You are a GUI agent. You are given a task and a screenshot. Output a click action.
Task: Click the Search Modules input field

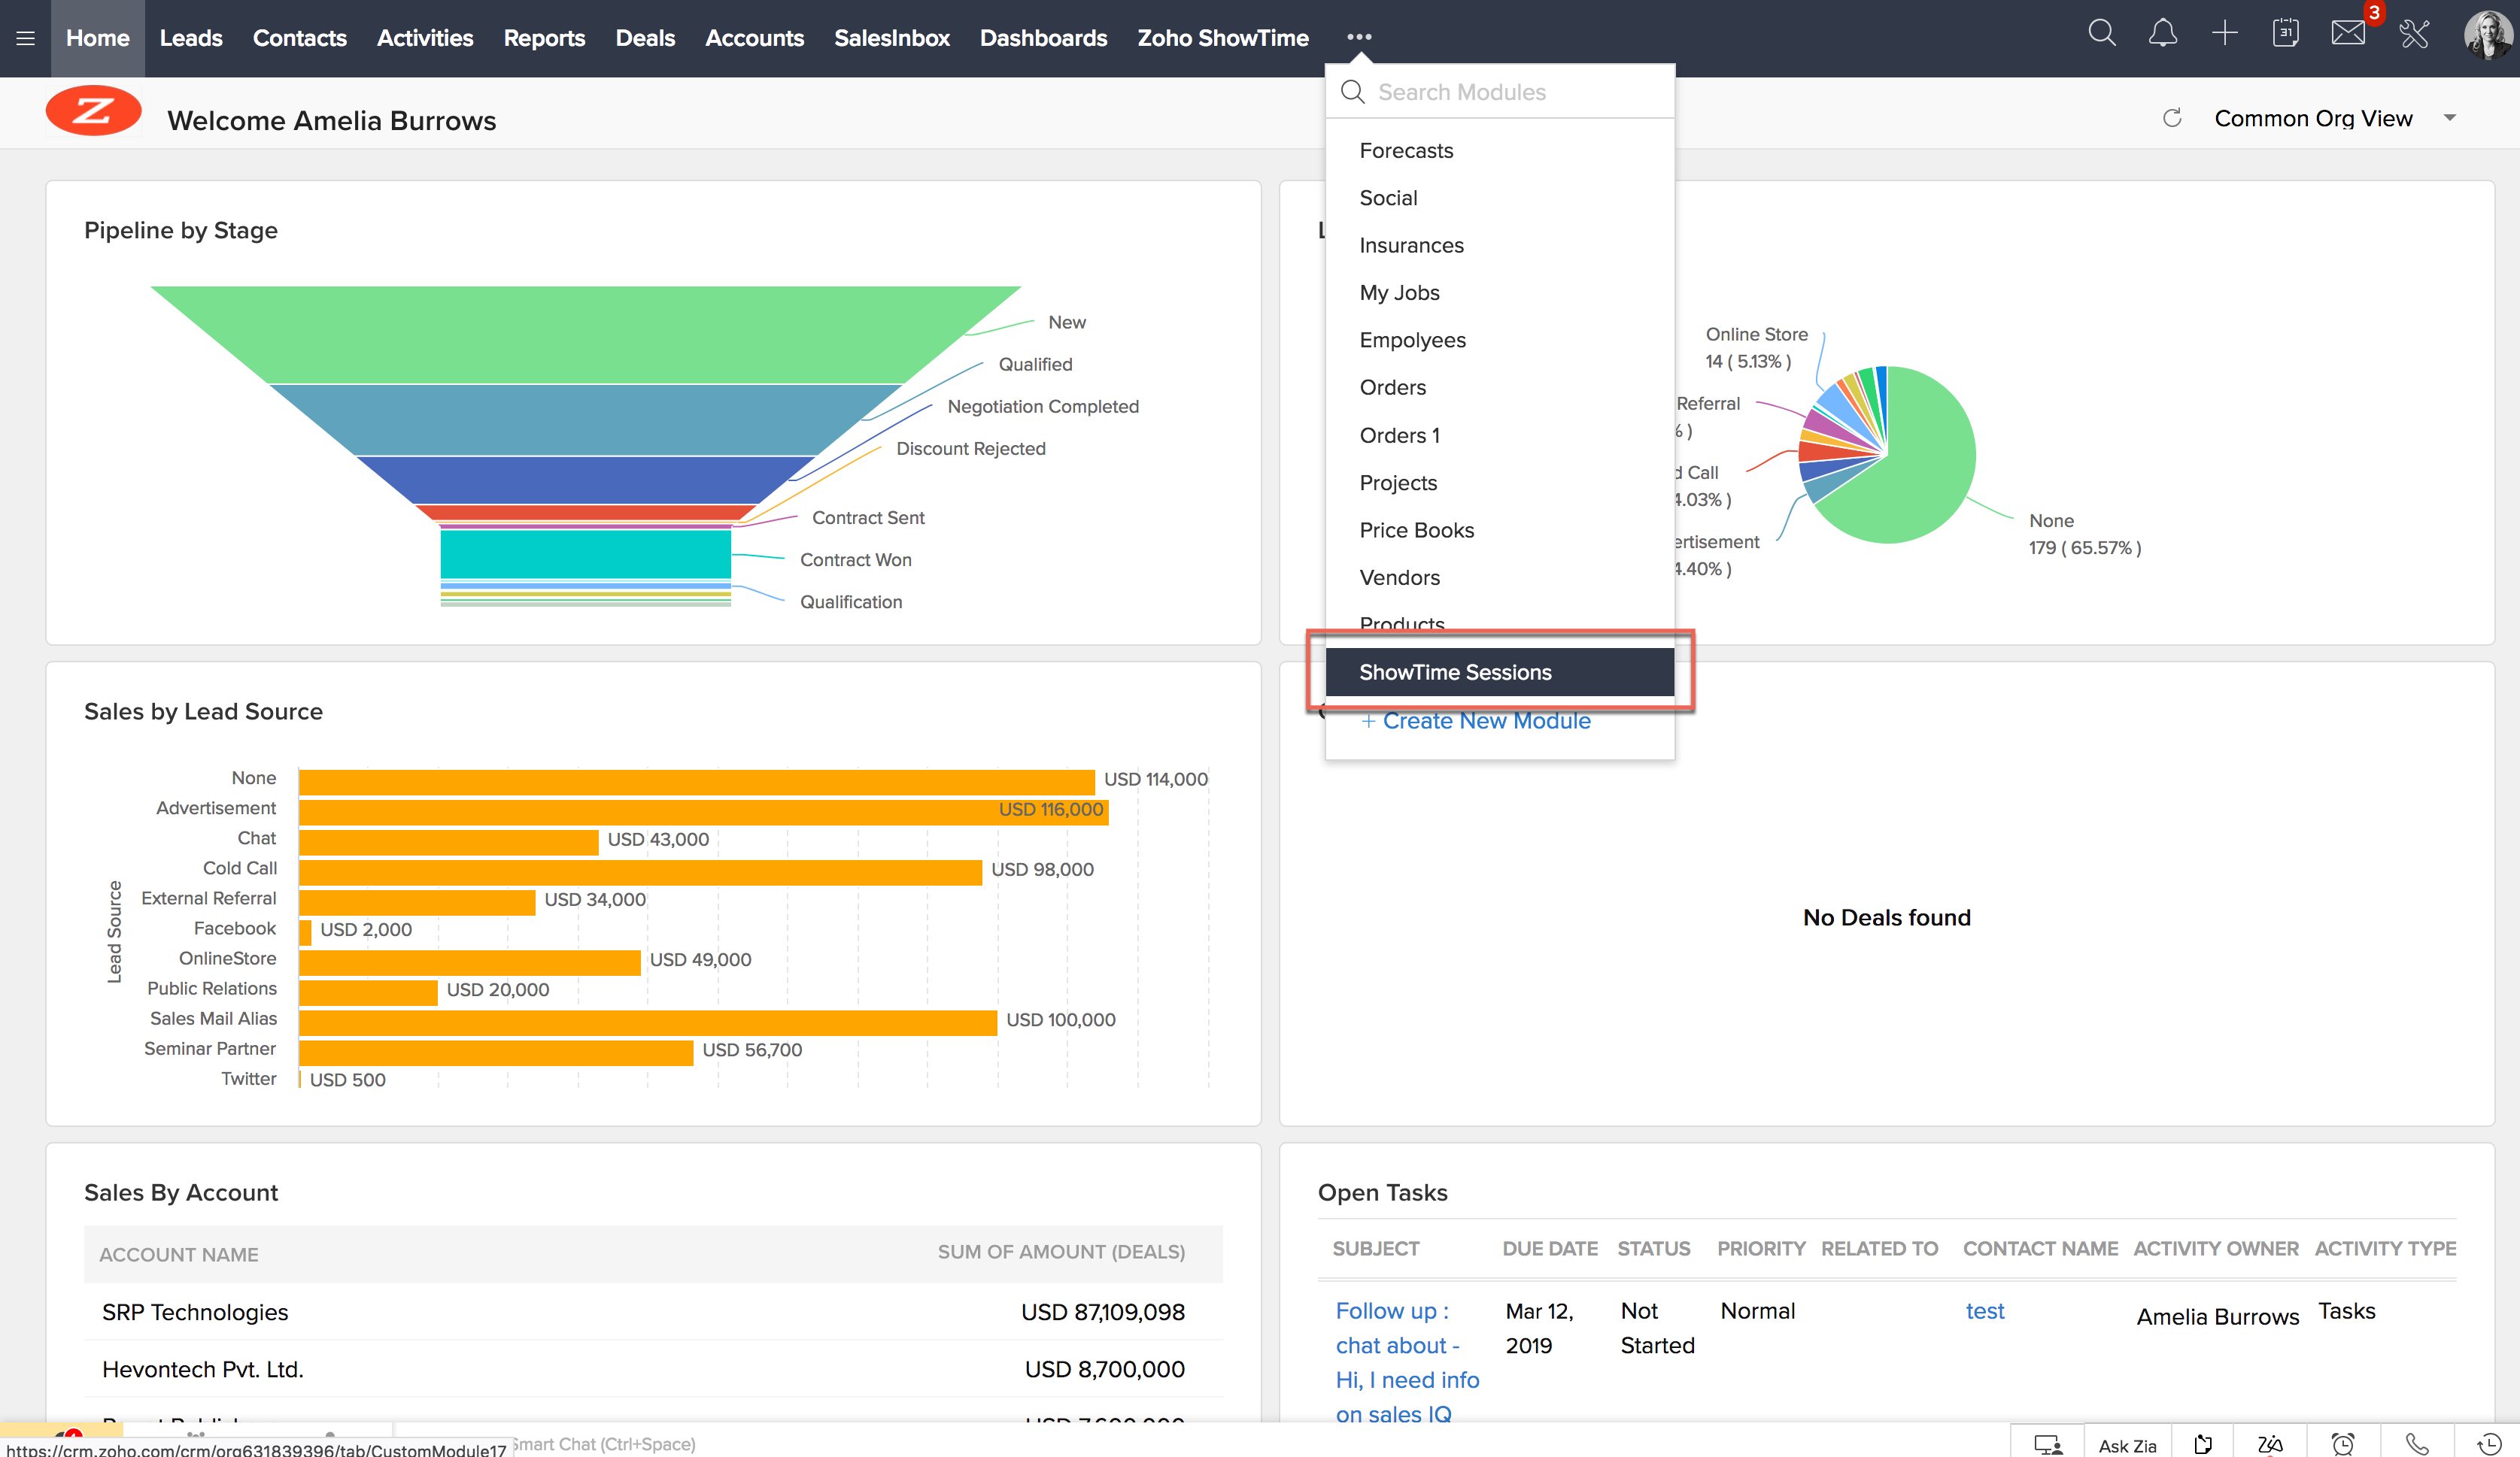[1500, 92]
